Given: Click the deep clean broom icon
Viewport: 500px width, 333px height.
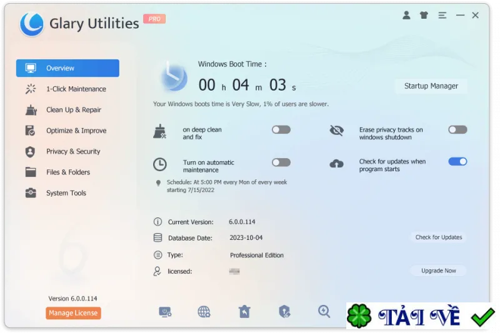Looking at the screenshot, I should coord(160,131).
